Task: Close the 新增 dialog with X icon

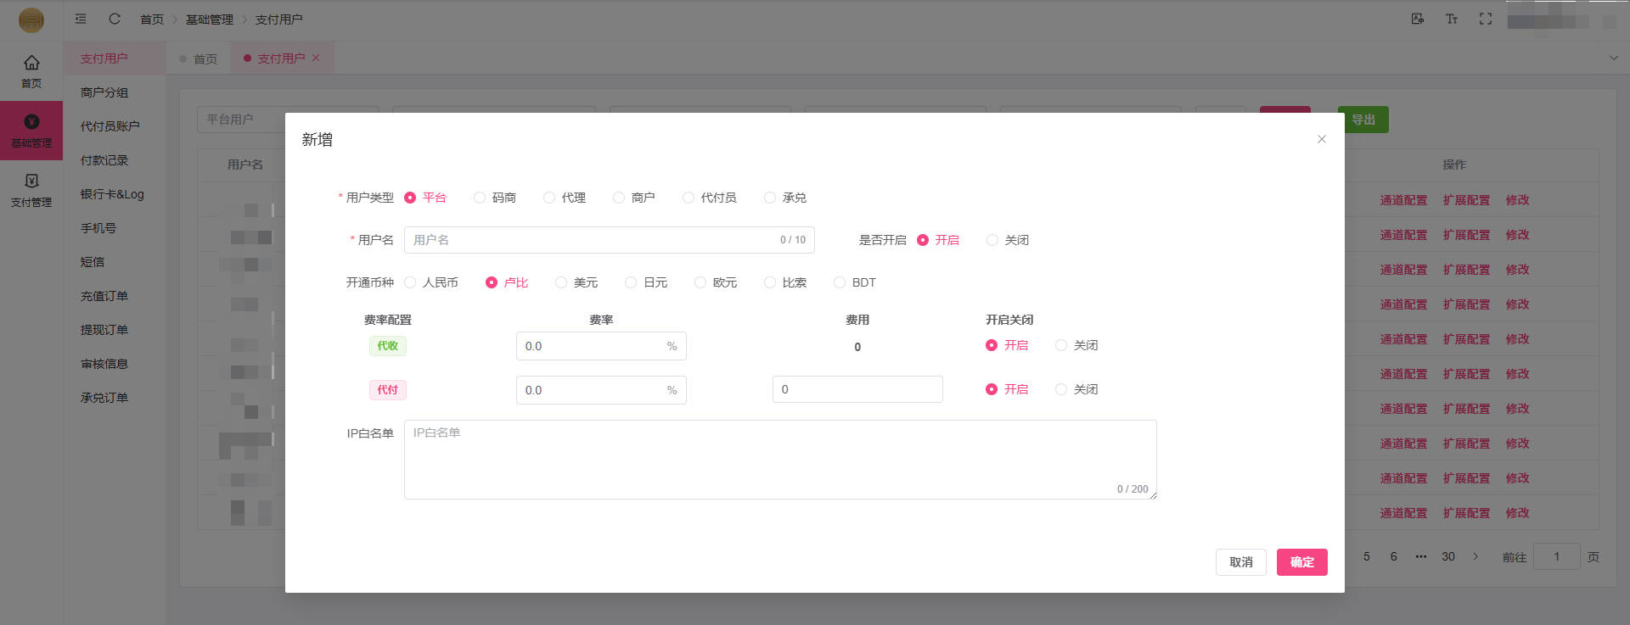Action: coord(1321,139)
